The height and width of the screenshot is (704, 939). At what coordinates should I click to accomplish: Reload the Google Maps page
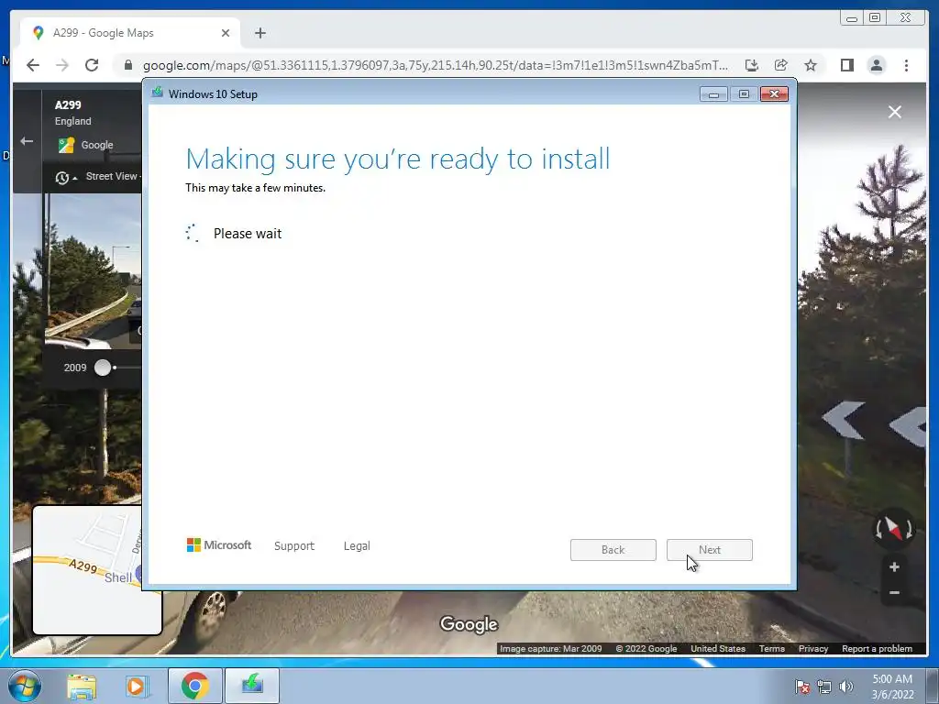pos(92,65)
